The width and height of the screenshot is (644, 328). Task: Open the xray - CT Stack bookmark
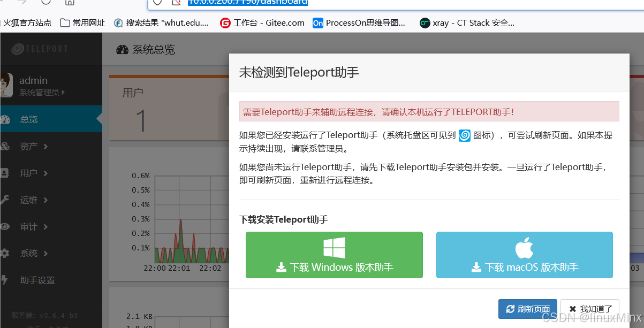coord(467,23)
